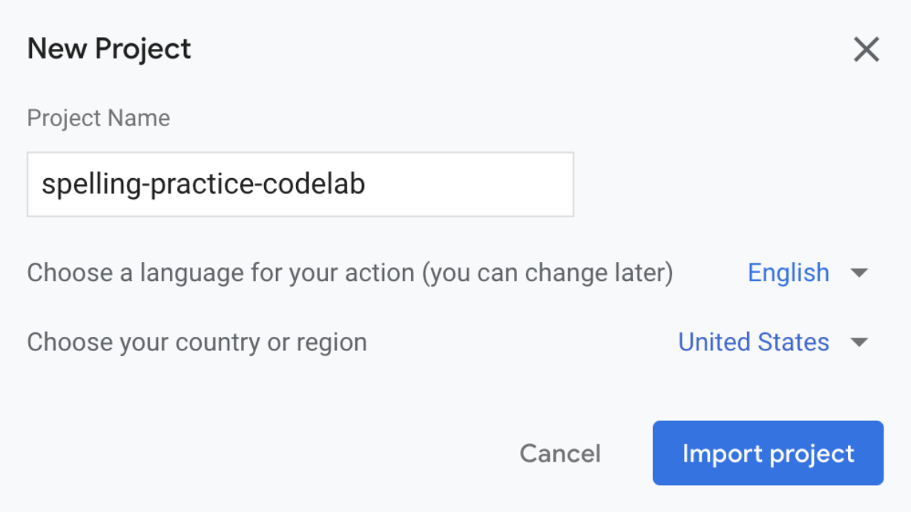The width and height of the screenshot is (911, 512).
Task: Expand the country or region selector
Action: point(772,342)
